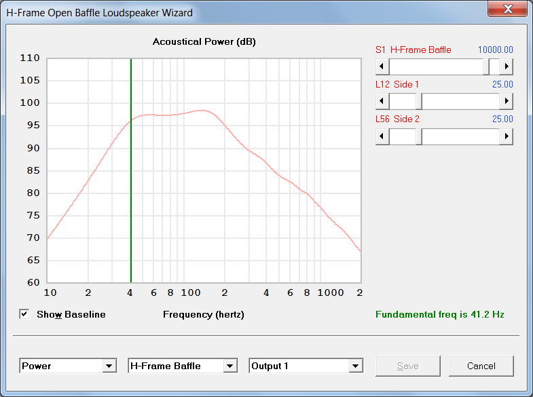Click the L56 Side 2 slider thumb

pyautogui.click(x=419, y=136)
